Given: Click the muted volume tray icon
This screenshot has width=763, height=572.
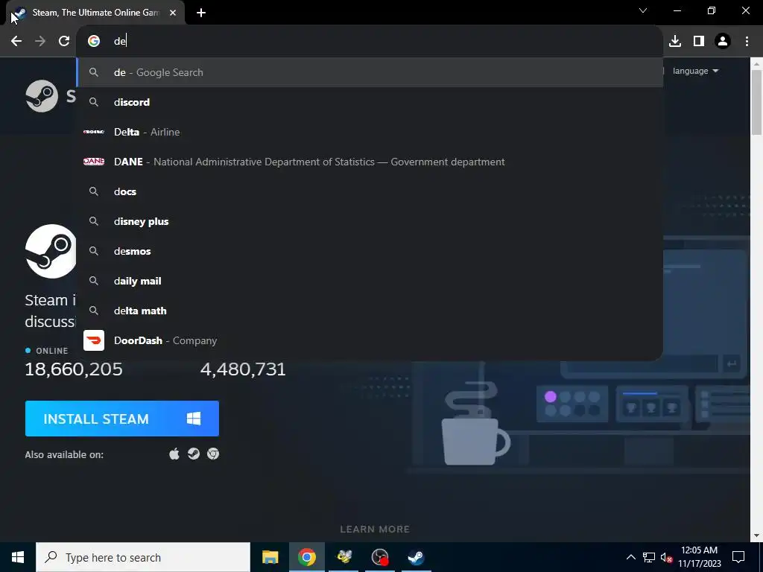Looking at the screenshot, I should pyautogui.click(x=666, y=557).
